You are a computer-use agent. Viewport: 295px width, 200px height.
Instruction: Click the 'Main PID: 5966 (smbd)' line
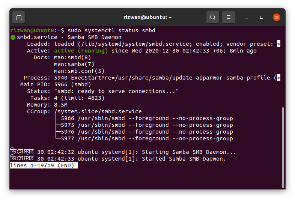tap(56, 84)
